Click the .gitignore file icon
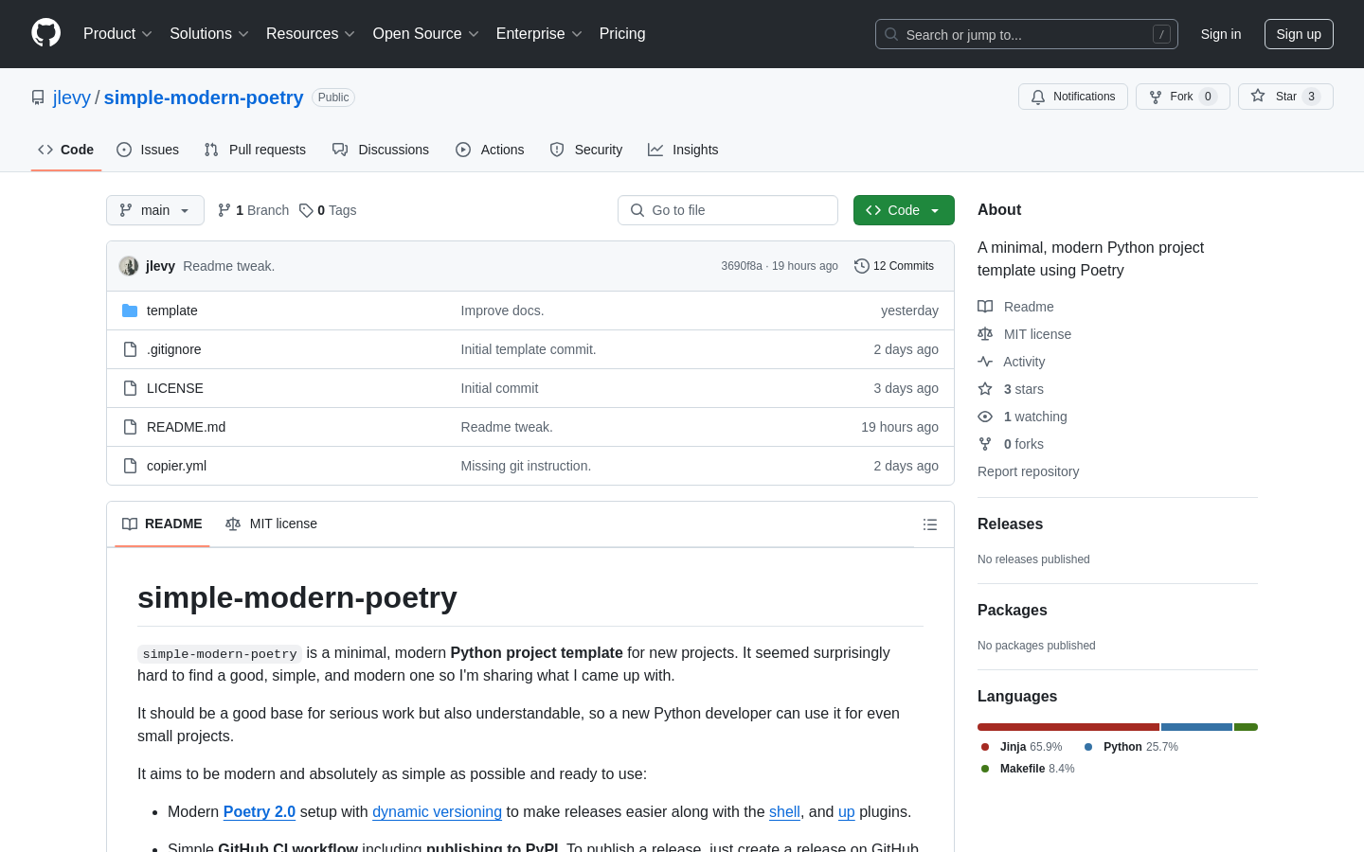Viewport: 1364px width, 852px height. tap(130, 349)
